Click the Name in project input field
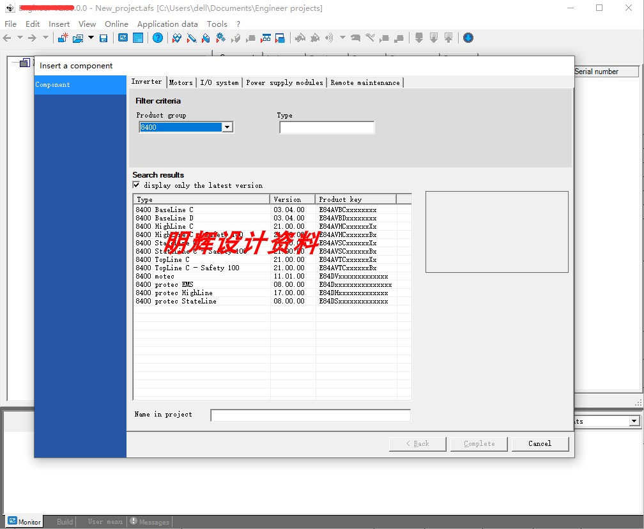This screenshot has width=644, height=529. point(309,415)
